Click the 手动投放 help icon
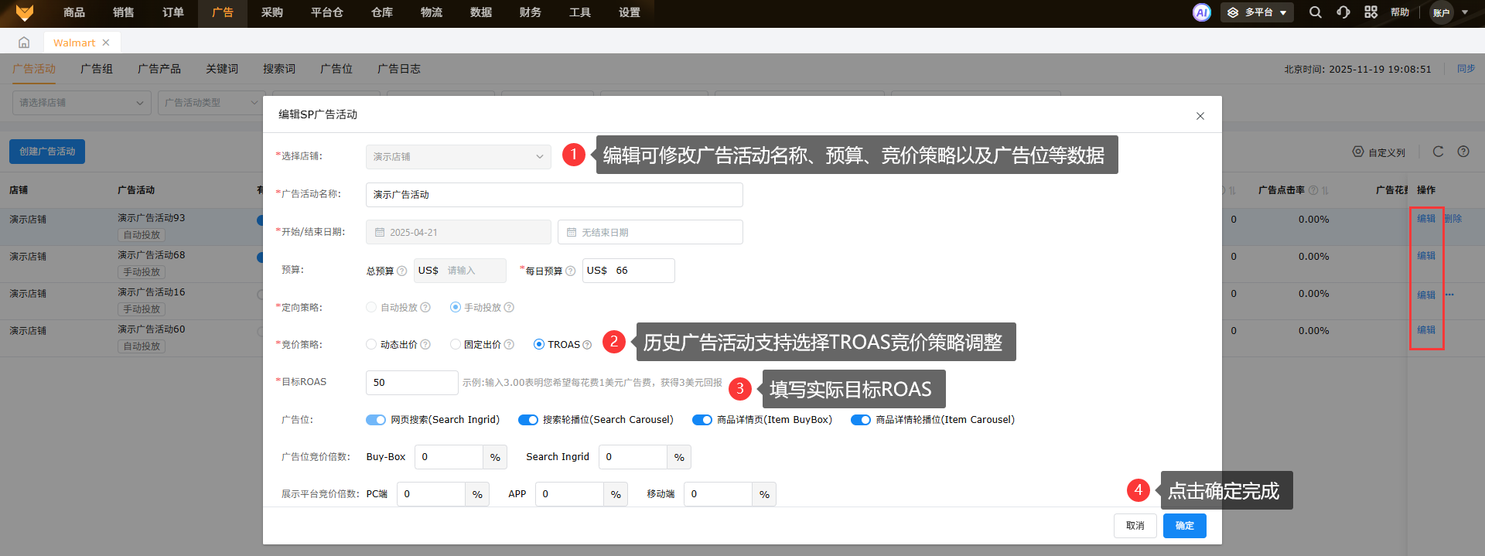Viewport: 1485px width, 556px height. tap(509, 307)
